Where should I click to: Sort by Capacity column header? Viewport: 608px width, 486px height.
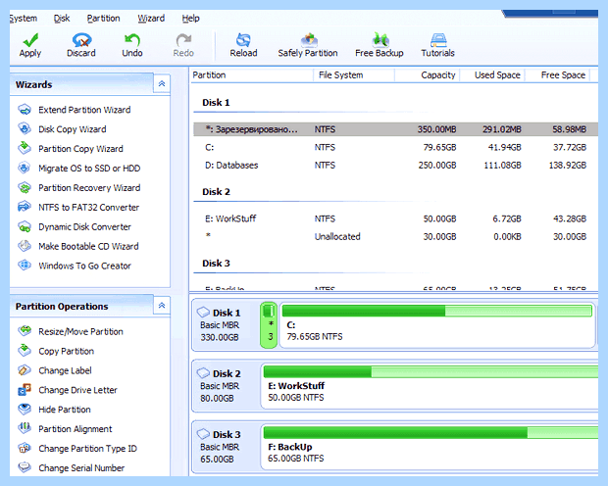click(428, 75)
